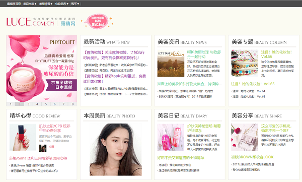Click the 露倩网 blue logo text
Viewport: 302px width, 182px height.
click(x=68, y=23)
